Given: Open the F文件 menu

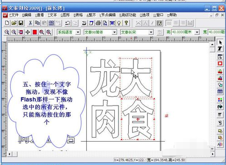Looking at the screenshot, I should 14,15.
